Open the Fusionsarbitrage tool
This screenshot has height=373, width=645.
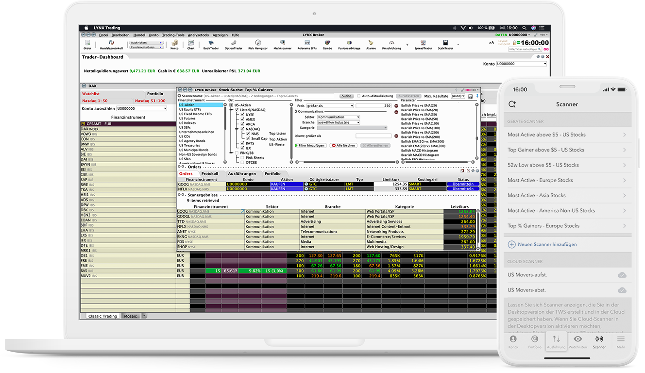tap(349, 45)
